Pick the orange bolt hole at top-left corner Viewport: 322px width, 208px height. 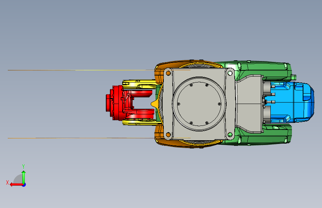(168, 73)
